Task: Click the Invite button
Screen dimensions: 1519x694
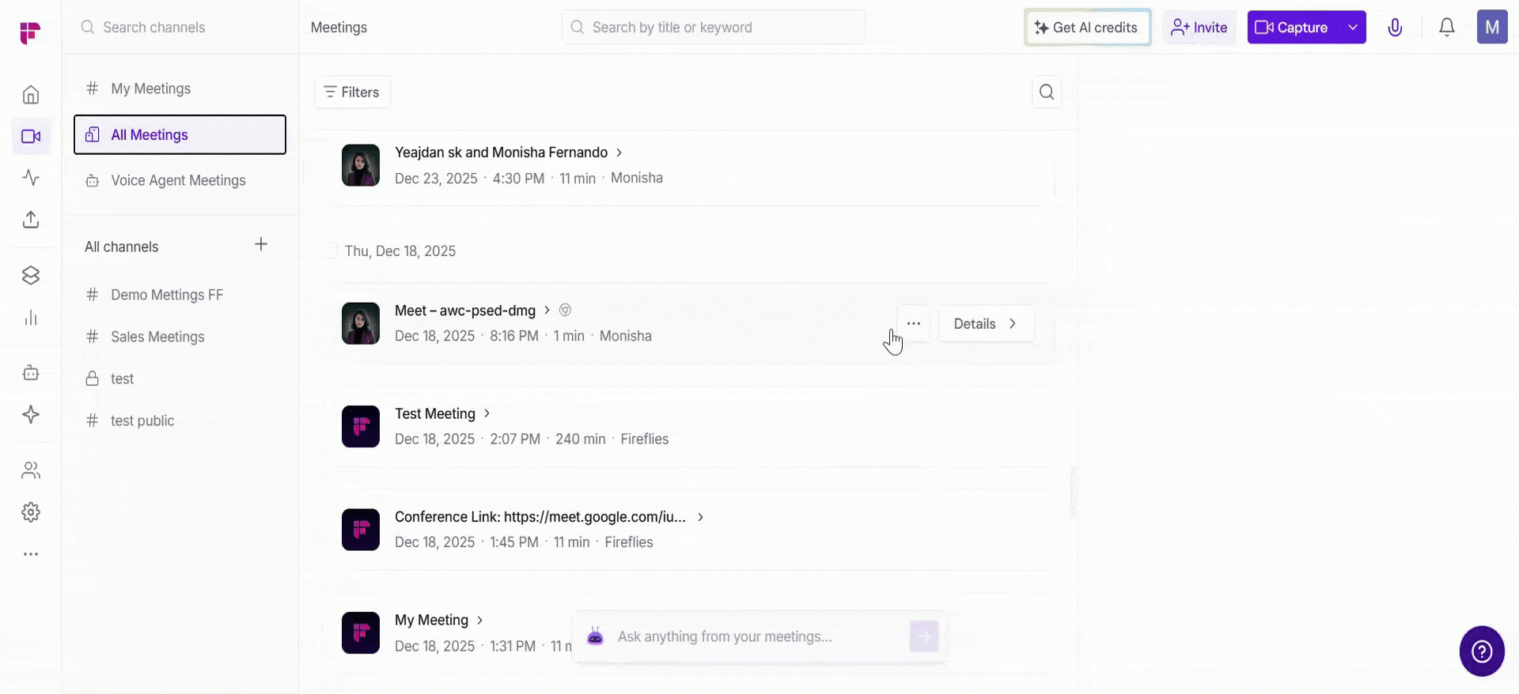Action: (1199, 28)
